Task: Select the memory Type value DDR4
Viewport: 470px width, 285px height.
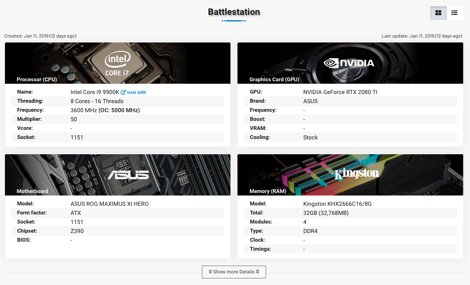Action: click(x=310, y=231)
